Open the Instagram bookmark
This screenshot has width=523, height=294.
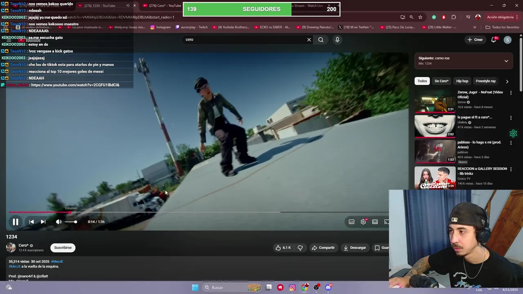tap(161, 27)
